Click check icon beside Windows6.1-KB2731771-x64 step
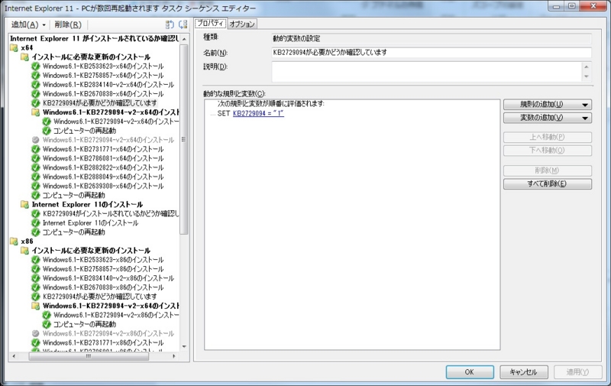The image size is (611, 386). (36, 149)
